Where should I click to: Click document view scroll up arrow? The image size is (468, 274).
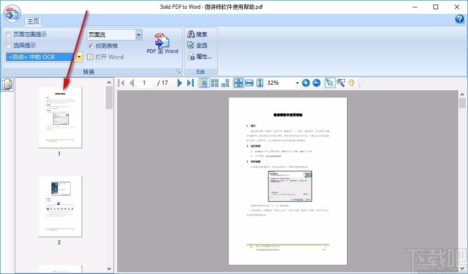point(462,94)
